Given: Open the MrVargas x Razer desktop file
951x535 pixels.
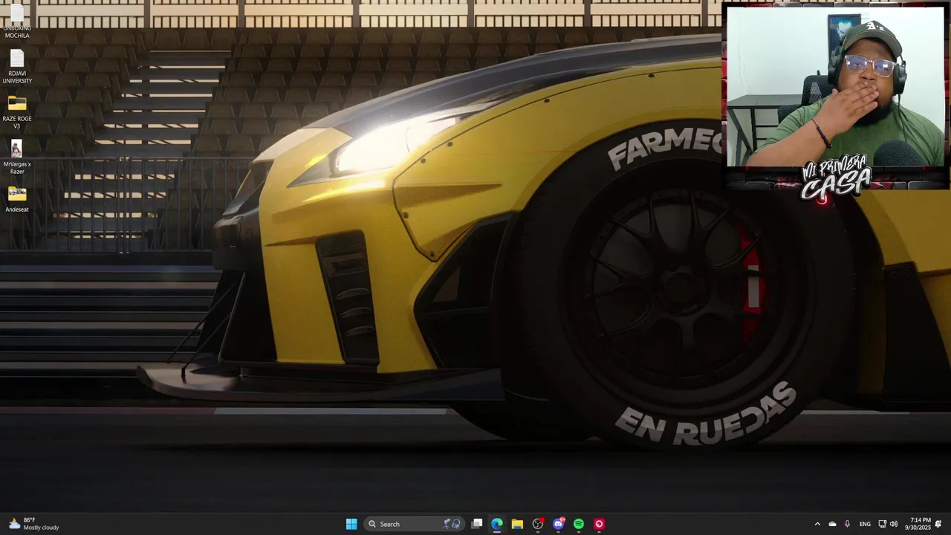Looking at the screenshot, I should tap(17, 158).
